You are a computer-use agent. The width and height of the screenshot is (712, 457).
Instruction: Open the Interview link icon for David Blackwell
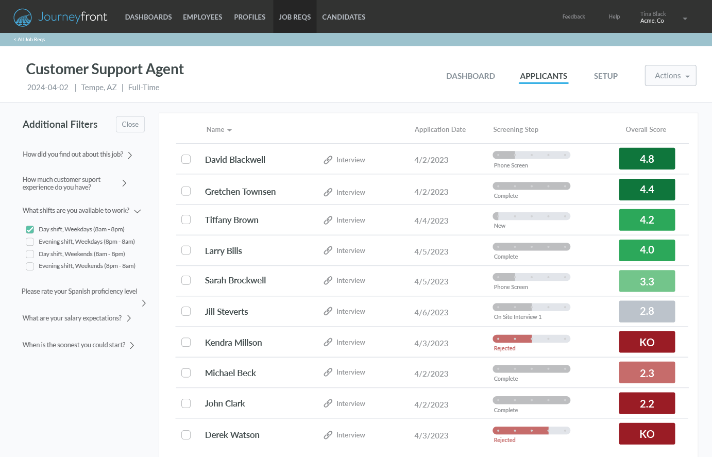tap(328, 160)
